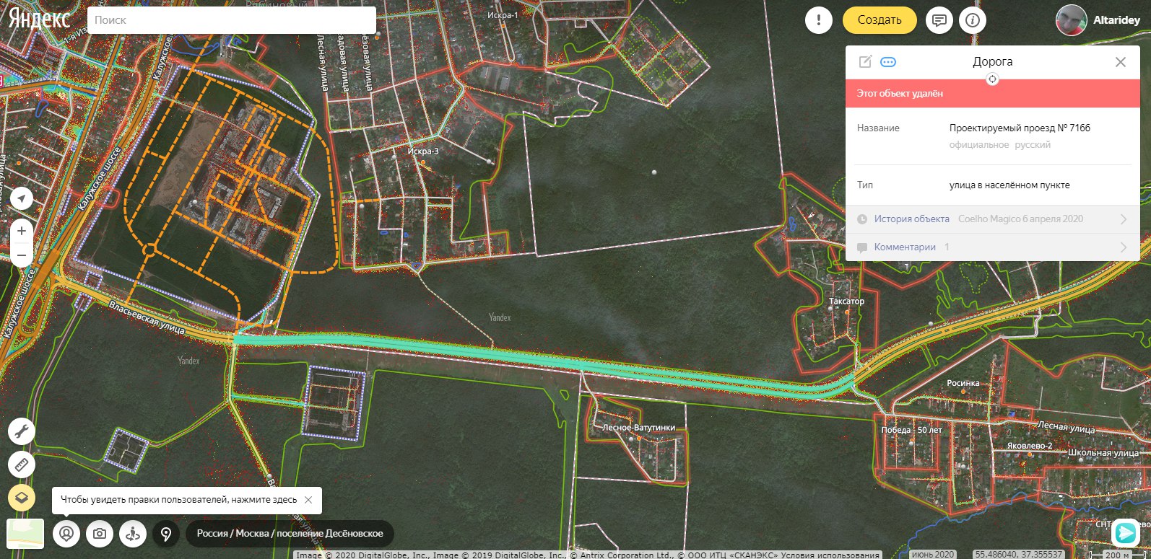Click the center-on-object crosshair icon
Screen dimensions: 1151x559
click(x=993, y=79)
